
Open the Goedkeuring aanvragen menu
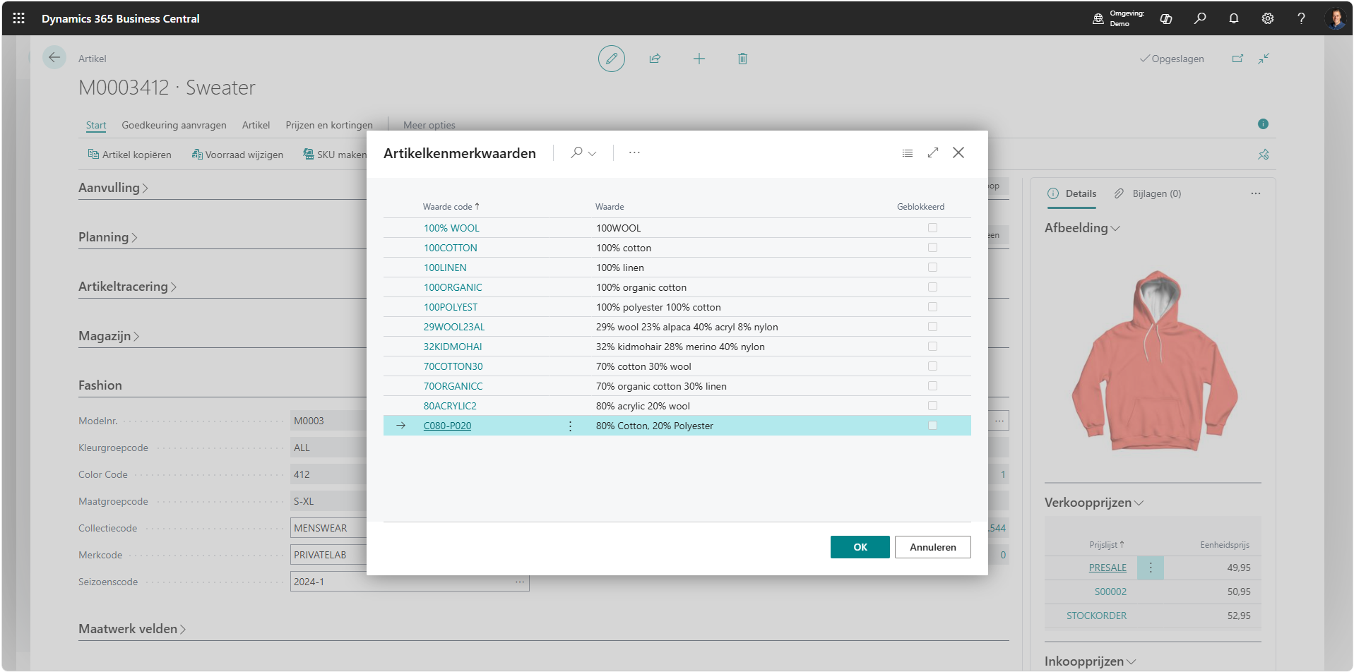pos(174,125)
